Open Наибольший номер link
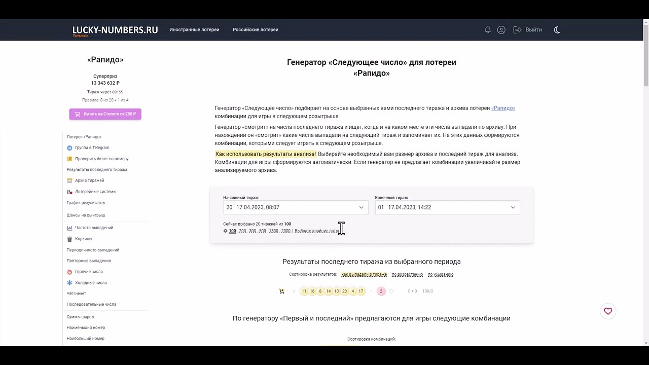 (x=85, y=339)
